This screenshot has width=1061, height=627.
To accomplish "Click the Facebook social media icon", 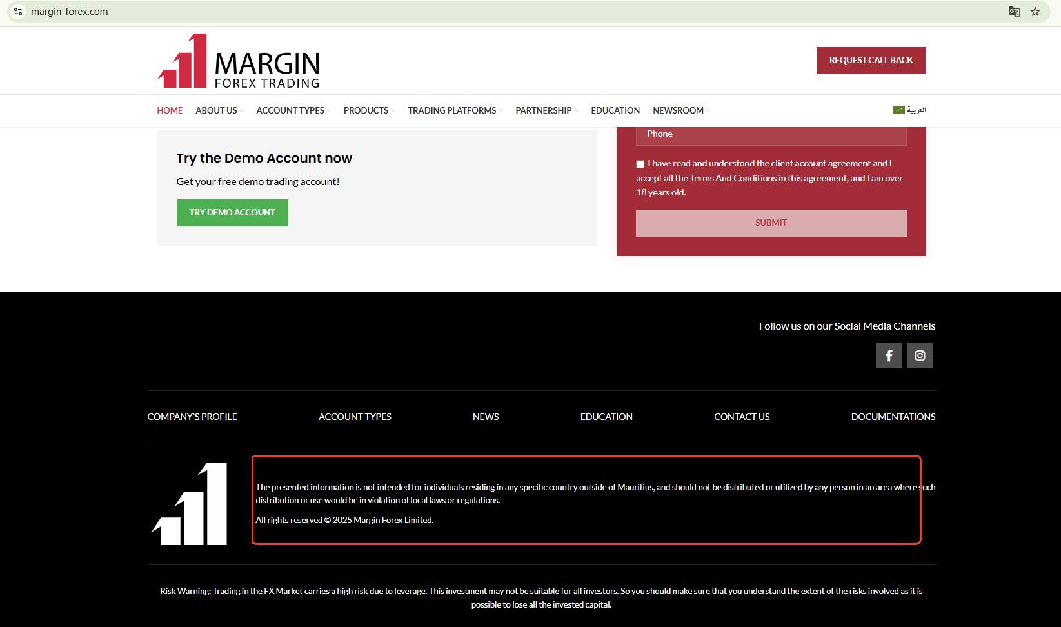I will pos(888,355).
